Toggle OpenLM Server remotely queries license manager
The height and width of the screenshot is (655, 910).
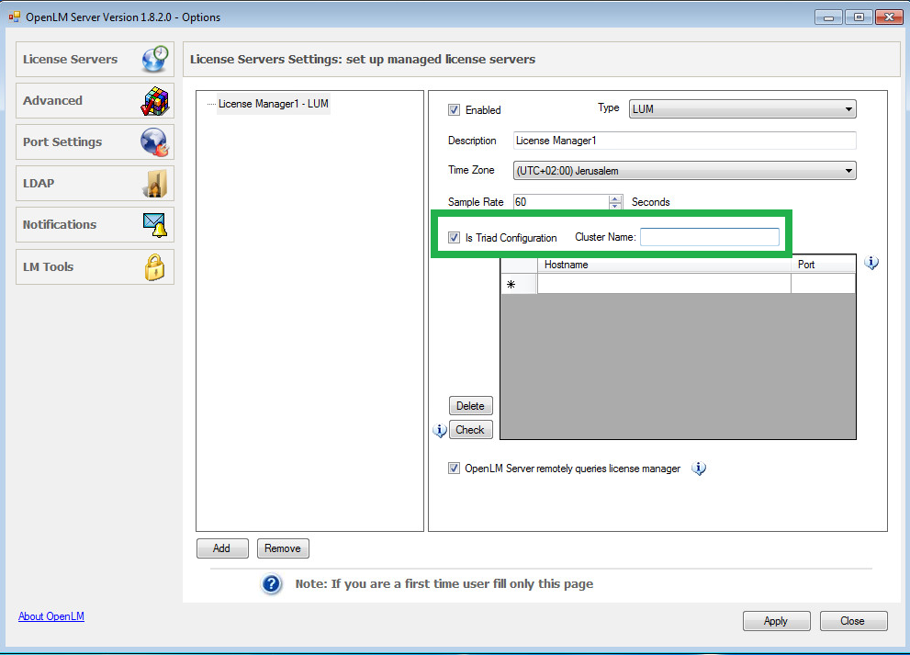point(454,468)
